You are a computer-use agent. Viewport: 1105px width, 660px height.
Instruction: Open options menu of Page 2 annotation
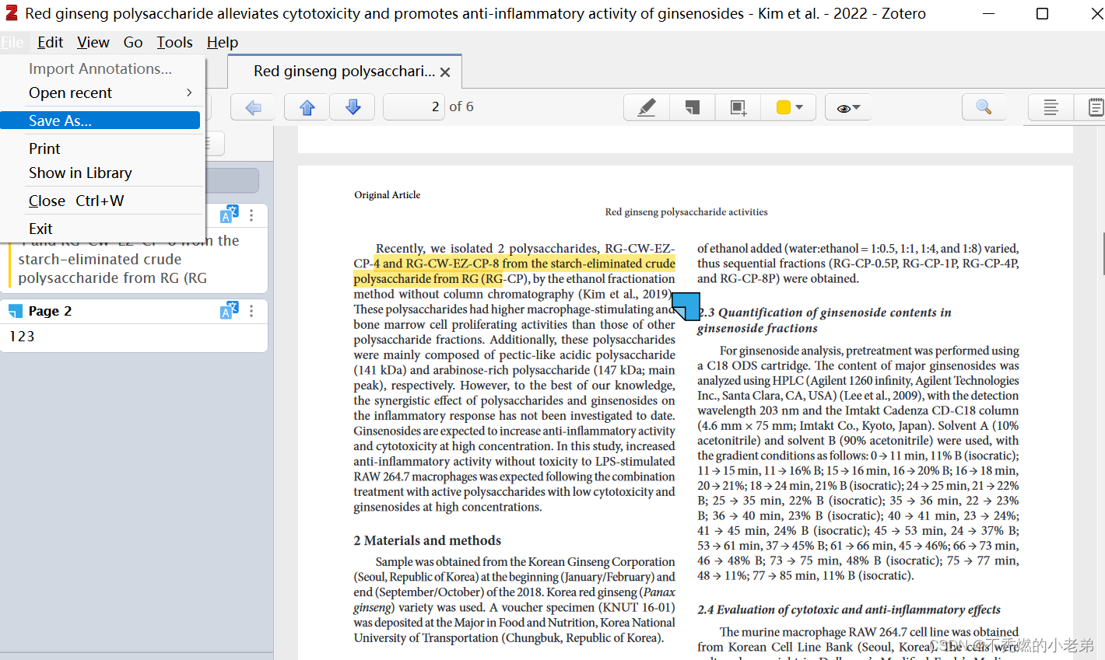(251, 311)
